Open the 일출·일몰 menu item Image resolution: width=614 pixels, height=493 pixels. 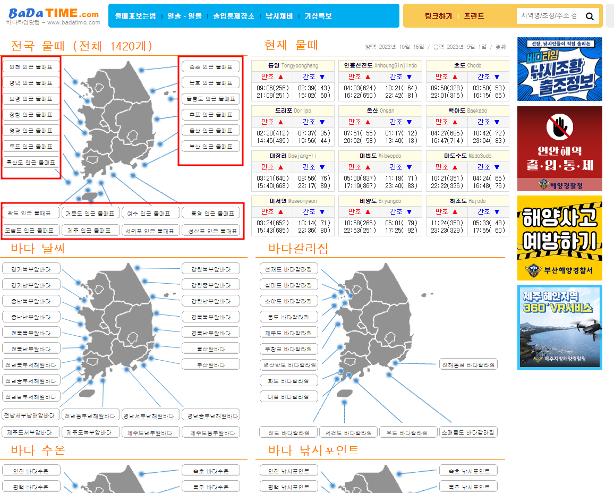(184, 16)
